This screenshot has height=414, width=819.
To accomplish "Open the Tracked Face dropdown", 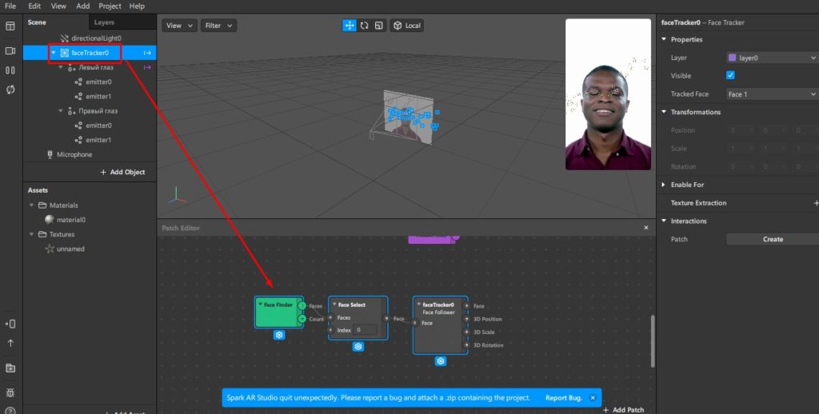I will tap(771, 94).
